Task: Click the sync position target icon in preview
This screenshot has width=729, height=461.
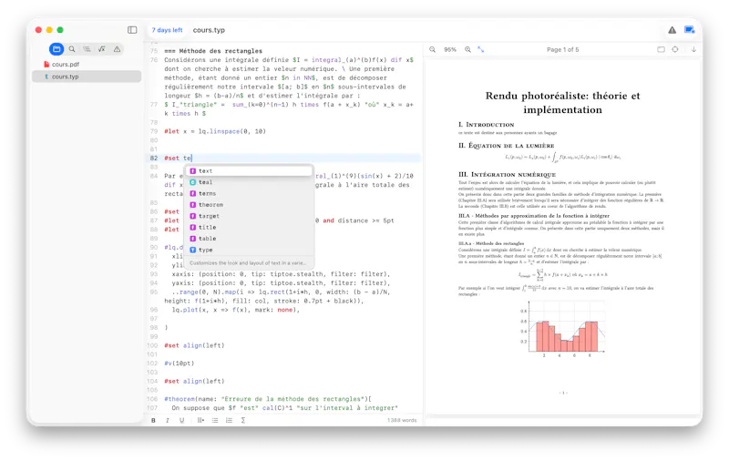Action: (x=675, y=49)
